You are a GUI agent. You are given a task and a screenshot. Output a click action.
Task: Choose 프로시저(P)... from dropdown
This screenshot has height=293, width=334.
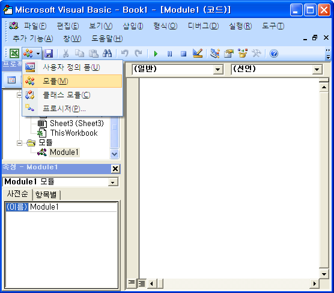point(73,109)
